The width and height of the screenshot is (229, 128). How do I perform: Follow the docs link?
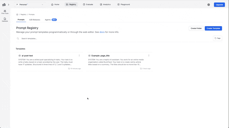click(102, 32)
